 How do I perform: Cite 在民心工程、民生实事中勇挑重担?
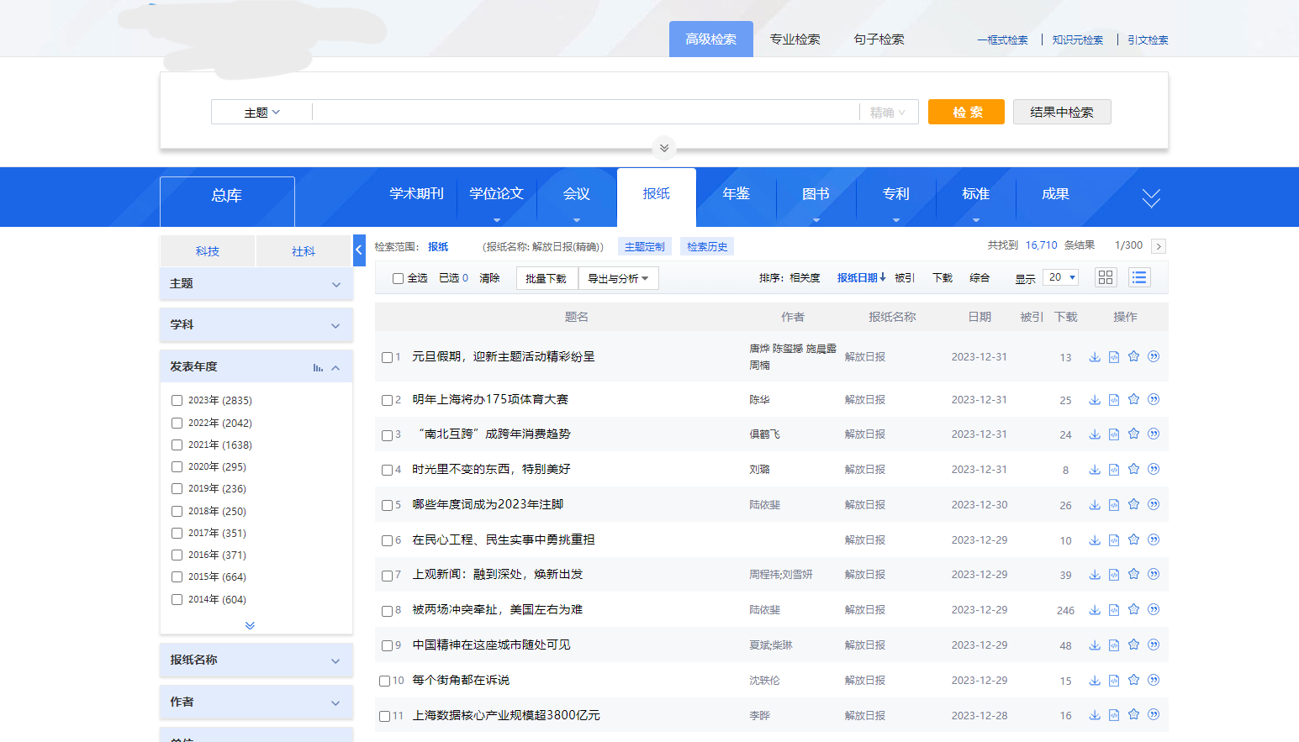(1154, 539)
